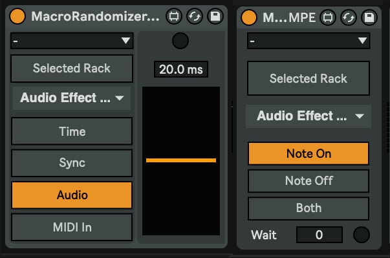Select Sync trigger mode
This screenshot has width=390, height=258.
click(72, 163)
